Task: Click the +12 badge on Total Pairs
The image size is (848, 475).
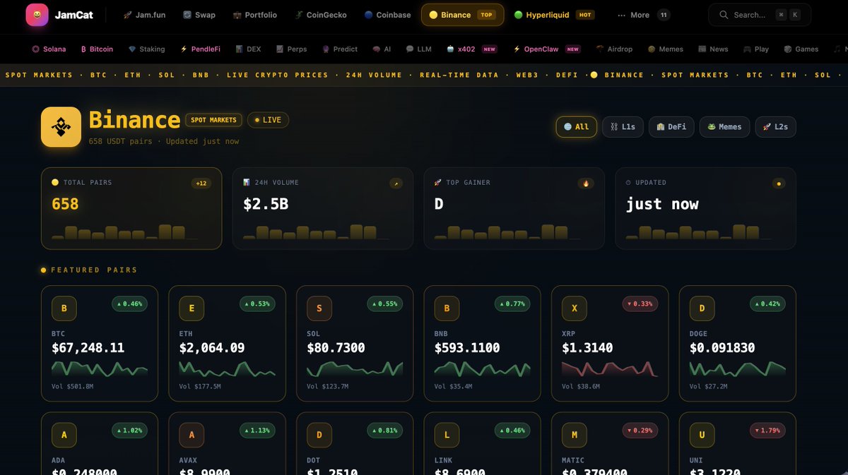Action: pos(201,184)
